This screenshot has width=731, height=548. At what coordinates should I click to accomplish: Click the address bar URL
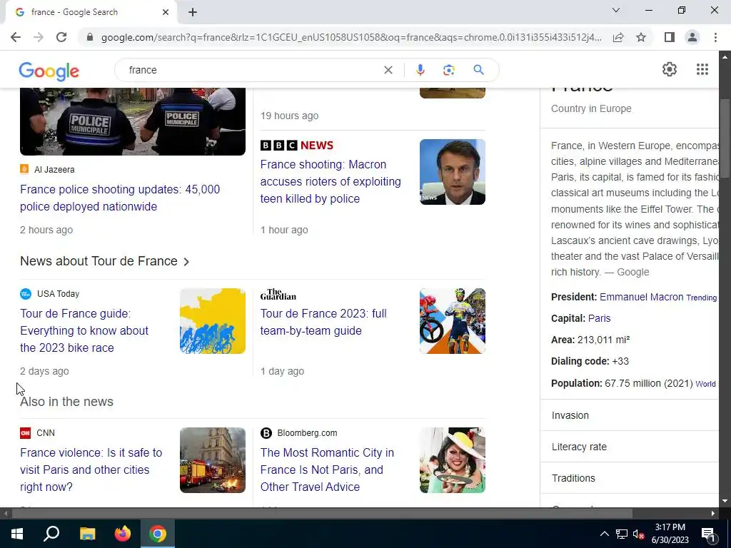[x=351, y=37]
